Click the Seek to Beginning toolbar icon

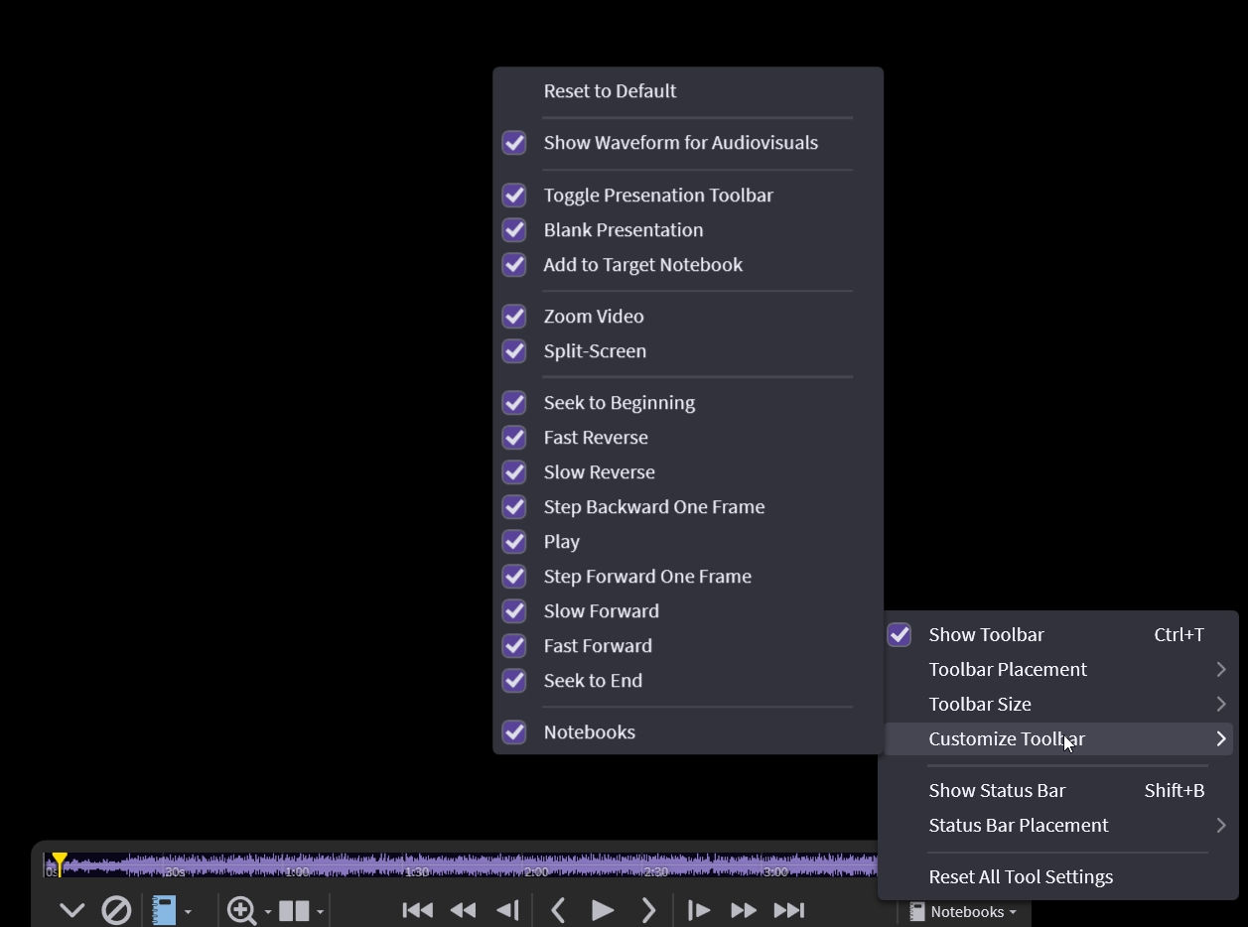pos(417,910)
